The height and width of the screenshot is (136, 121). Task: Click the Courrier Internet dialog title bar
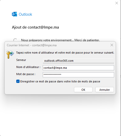click(x=58, y=45)
